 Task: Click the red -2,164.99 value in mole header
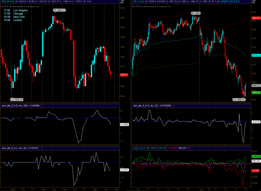pyautogui.click(x=172, y=148)
